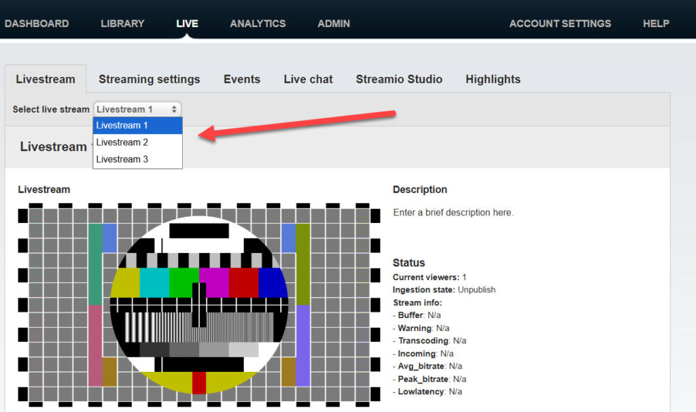696x412 pixels.
Task: Switch to the Streaming settings tab
Action: [x=149, y=80]
